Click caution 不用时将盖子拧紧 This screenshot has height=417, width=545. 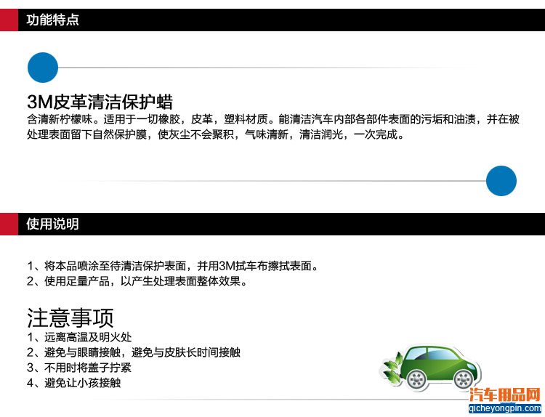click(79, 368)
